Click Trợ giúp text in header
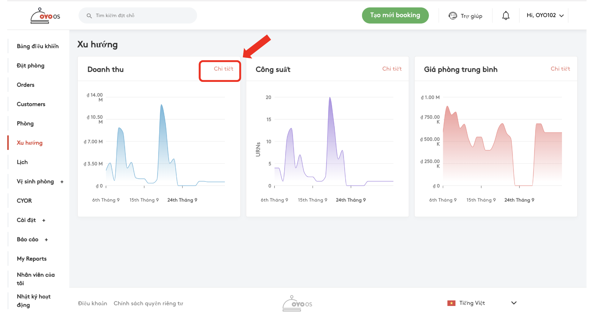The height and width of the screenshot is (314, 593). [472, 16]
